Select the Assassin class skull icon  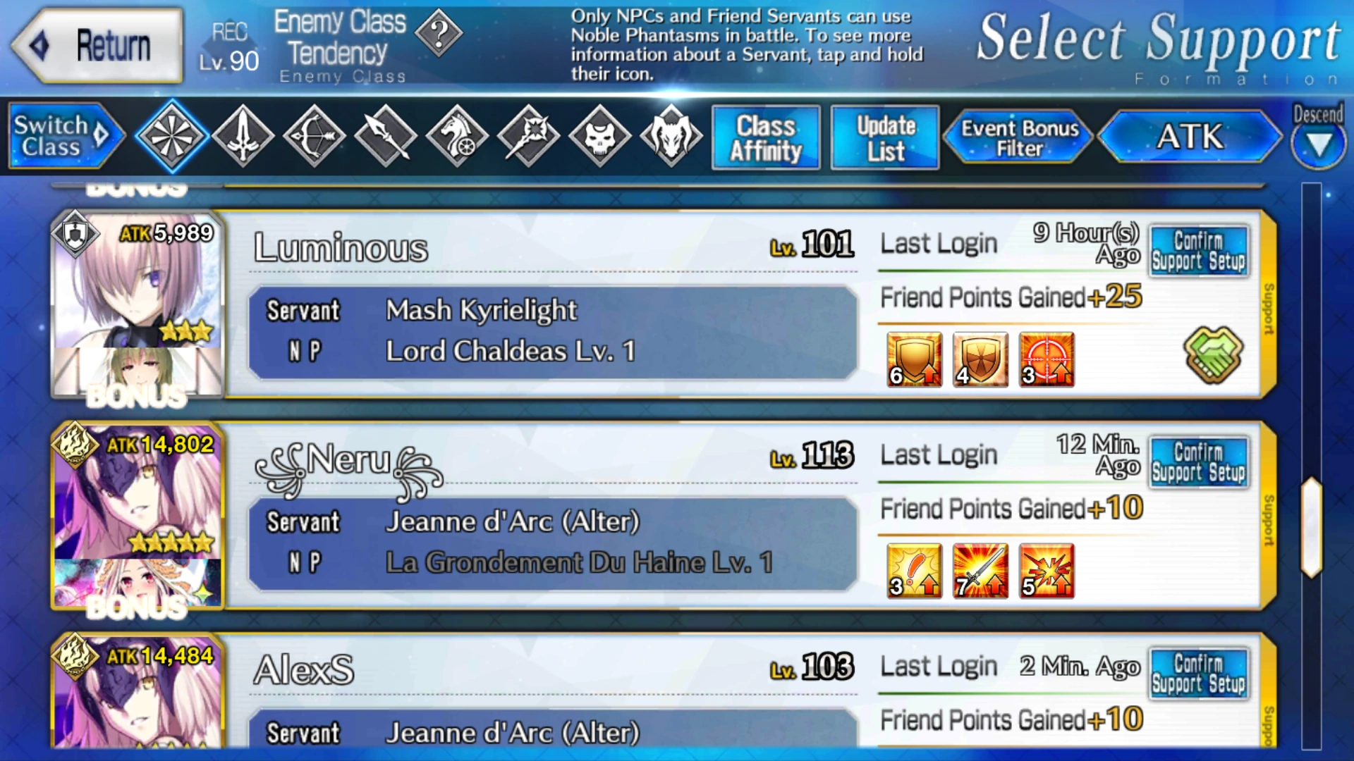[599, 136]
